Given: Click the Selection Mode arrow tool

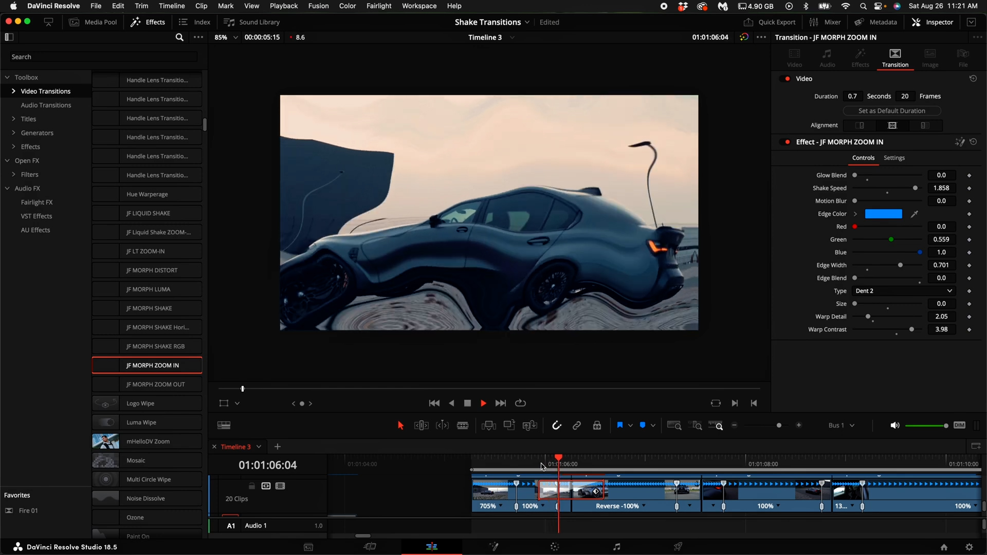Looking at the screenshot, I should [400, 425].
